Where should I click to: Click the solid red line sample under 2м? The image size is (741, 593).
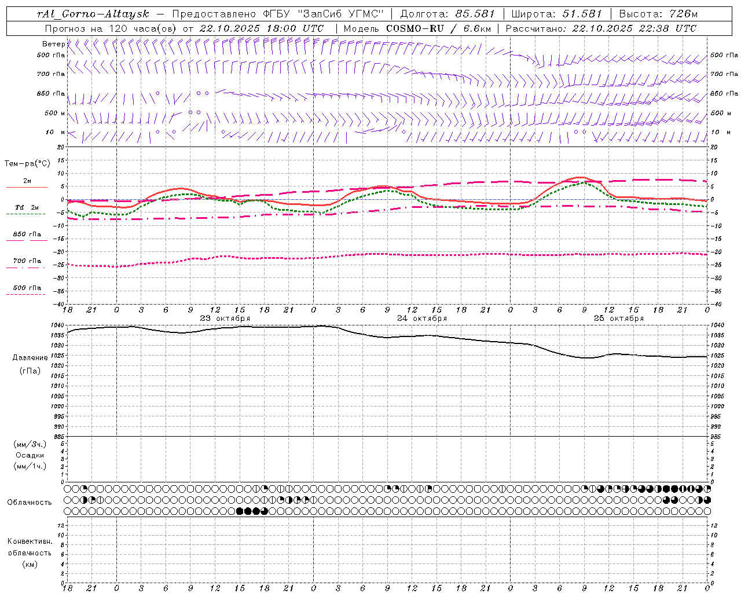click(x=27, y=187)
